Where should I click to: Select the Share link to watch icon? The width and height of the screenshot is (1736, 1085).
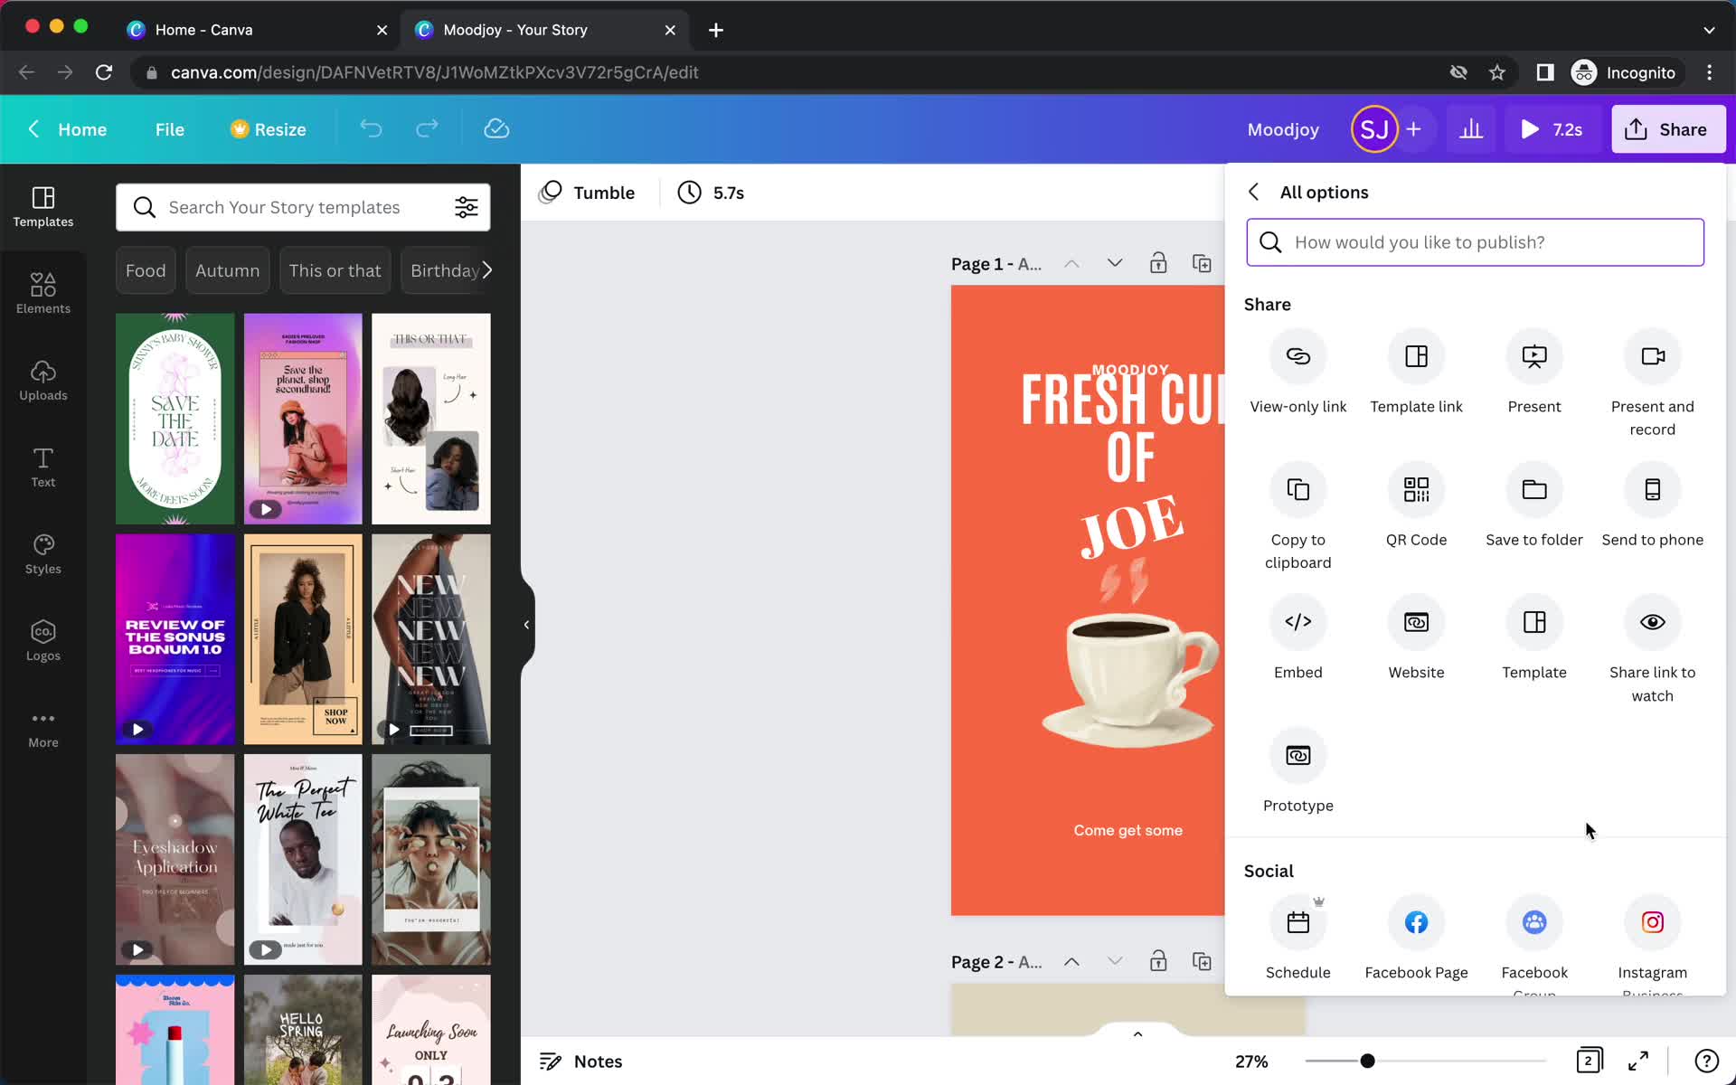click(1652, 621)
